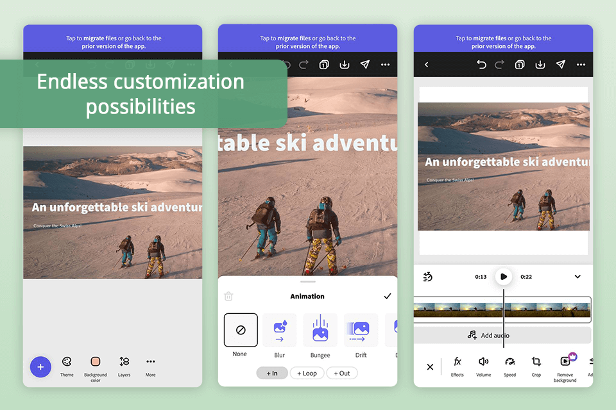Tap the purple plus add button
The image size is (616, 410).
(x=40, y=367)
